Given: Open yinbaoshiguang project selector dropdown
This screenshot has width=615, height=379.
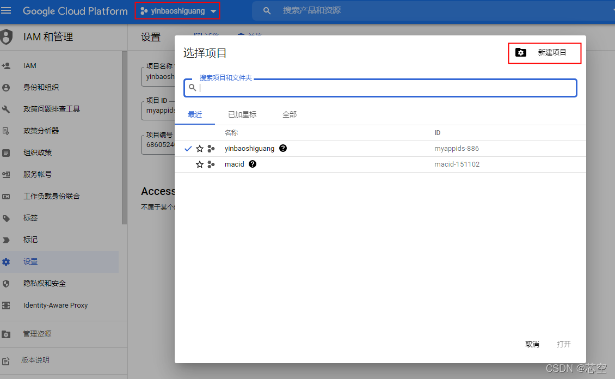Looking at the screenshot, I should 177,11.
